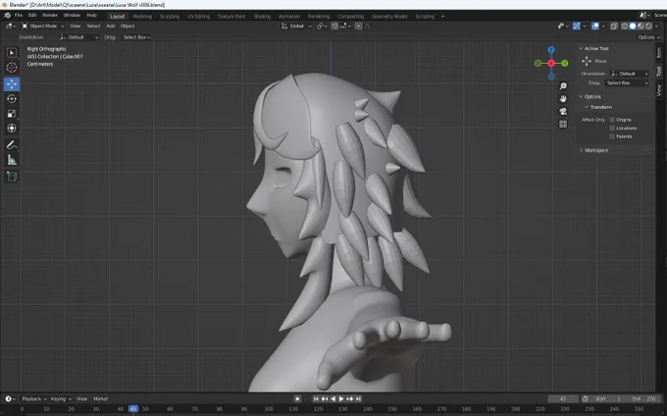
Task: Open the pivot point dropdown
Action: [x=322, y=26]
